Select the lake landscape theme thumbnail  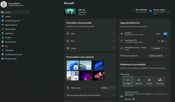(x=85, y=65)
